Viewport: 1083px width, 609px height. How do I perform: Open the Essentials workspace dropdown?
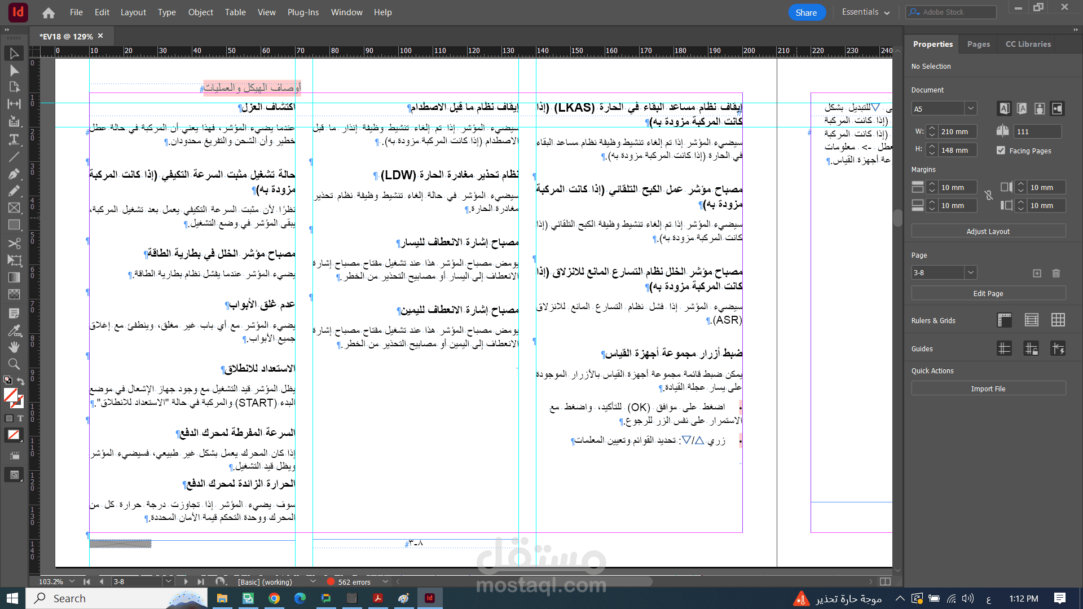point(865,12)
